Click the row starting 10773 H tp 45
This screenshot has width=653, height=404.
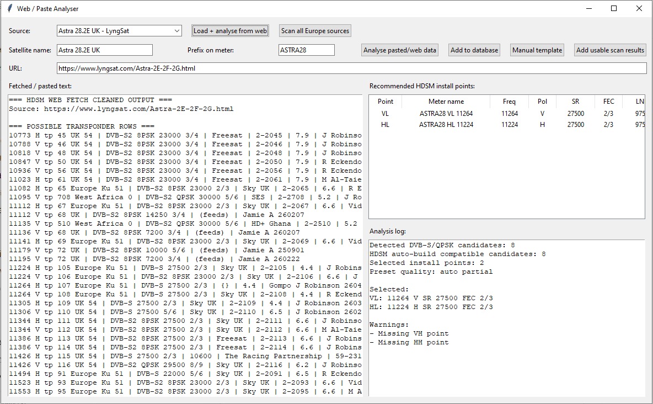click(185, 136)
